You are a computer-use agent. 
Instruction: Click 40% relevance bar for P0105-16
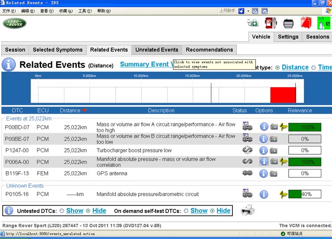[305, 194]
